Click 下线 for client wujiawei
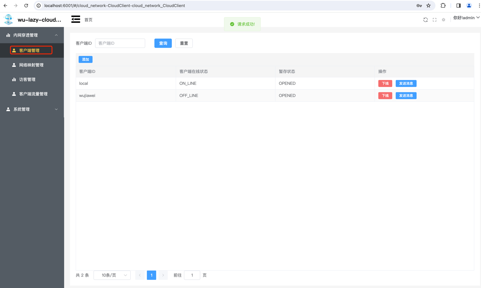The image size is (481, 288). pyautogui.click(x=385, y=96)
